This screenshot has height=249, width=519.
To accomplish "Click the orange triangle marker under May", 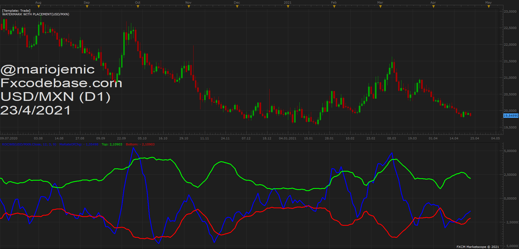I will pyautogui.click(x=489, y=7).
